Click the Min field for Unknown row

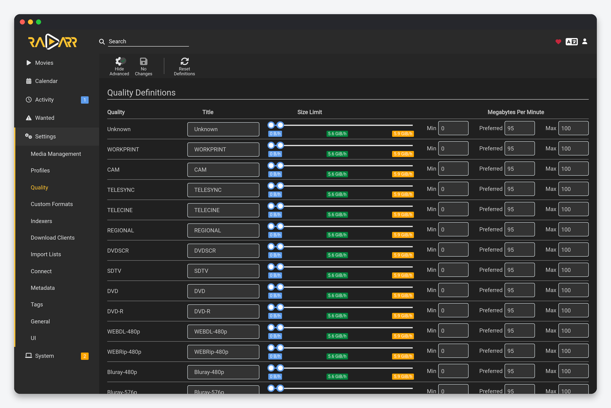click(453, 128)
